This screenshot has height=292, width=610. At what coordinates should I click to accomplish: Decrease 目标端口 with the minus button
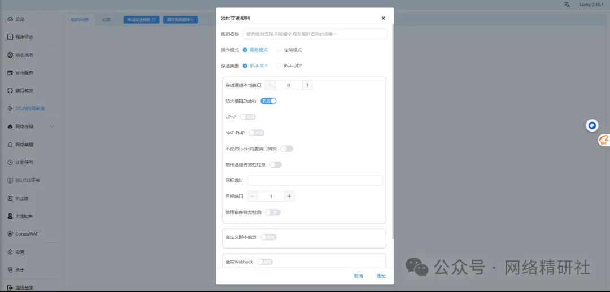(252, 197)
